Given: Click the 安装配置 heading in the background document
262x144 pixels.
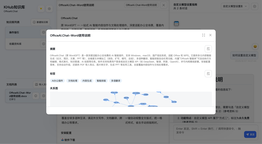Looking at the screenshot, I should [66, 133].
